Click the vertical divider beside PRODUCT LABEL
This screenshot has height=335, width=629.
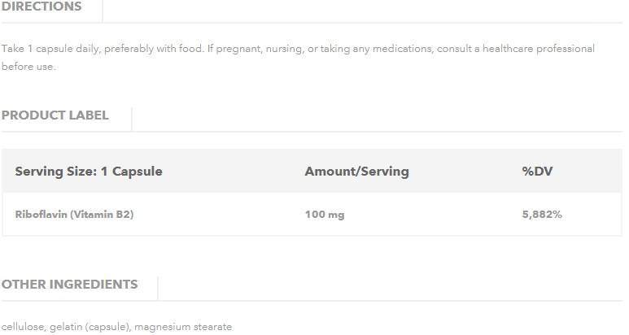pos(132,118)
